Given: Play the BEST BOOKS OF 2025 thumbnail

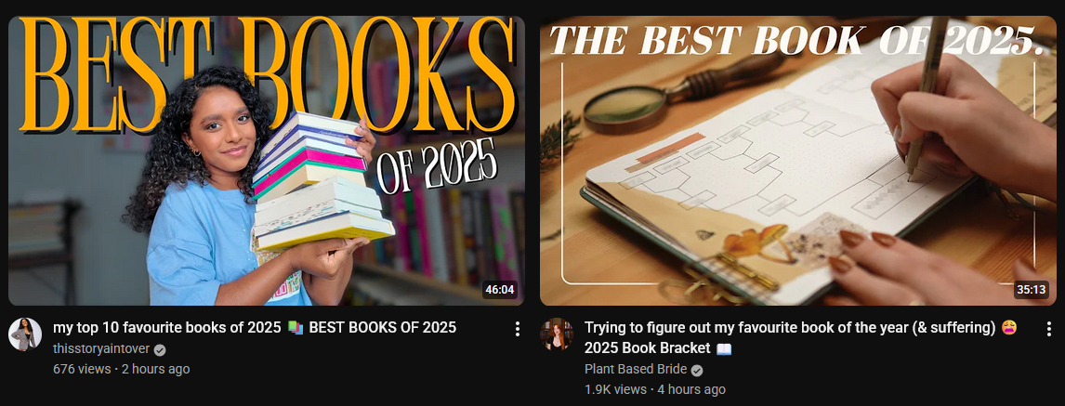Looking at the screenshot, I should [x=266, y=160].
